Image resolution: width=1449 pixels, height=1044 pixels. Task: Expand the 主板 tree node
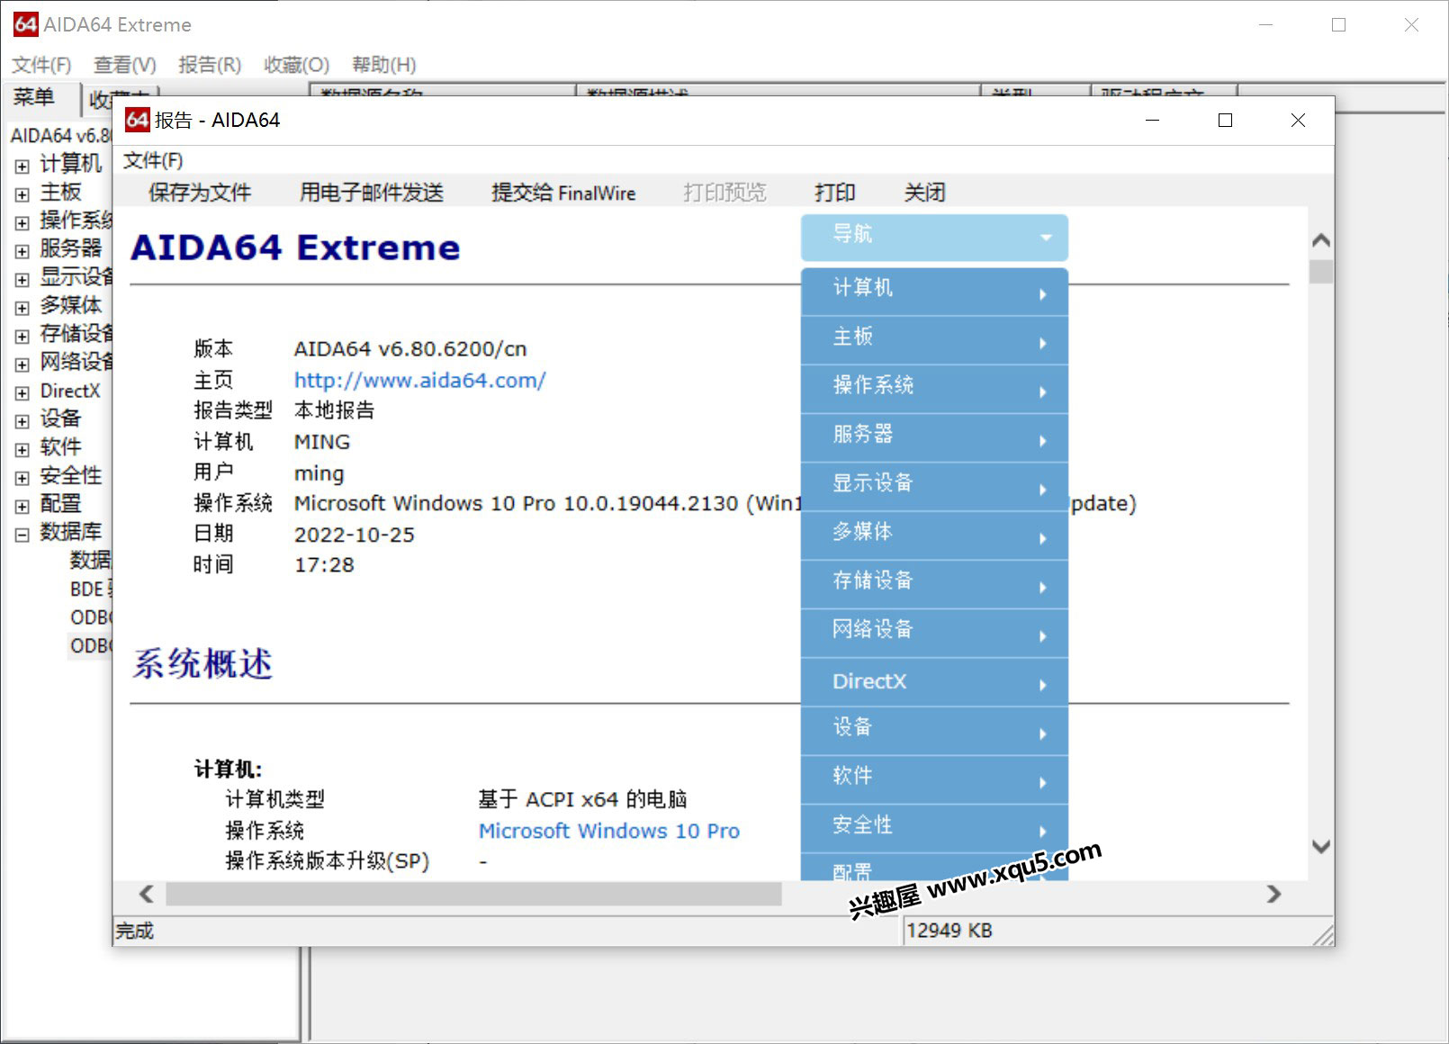click(22, 193)
